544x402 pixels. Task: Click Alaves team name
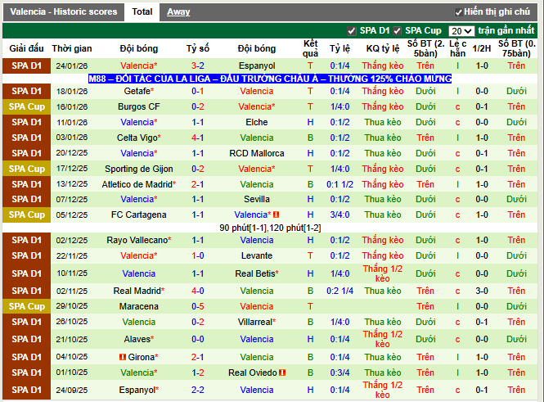click(139, 339)
